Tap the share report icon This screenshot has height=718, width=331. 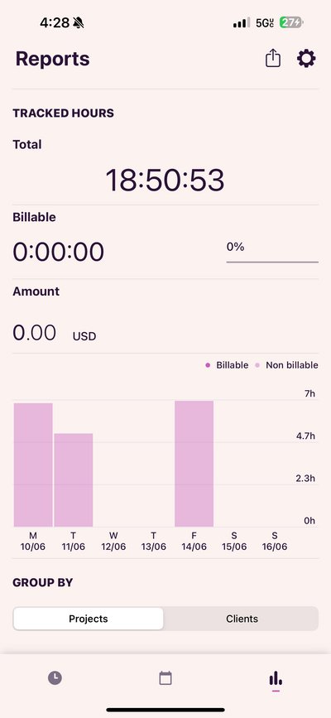(x=273, y=58)
